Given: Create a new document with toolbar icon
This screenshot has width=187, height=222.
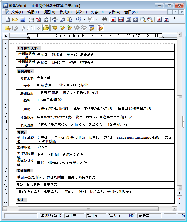Looking at the screenshot, I should 8,19.
